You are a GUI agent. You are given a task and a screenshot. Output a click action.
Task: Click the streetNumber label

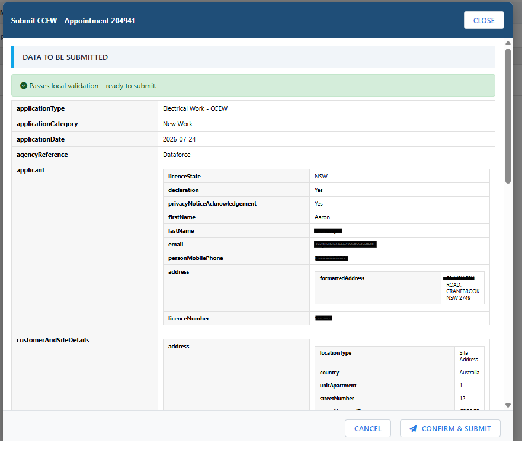click(337, 399)
